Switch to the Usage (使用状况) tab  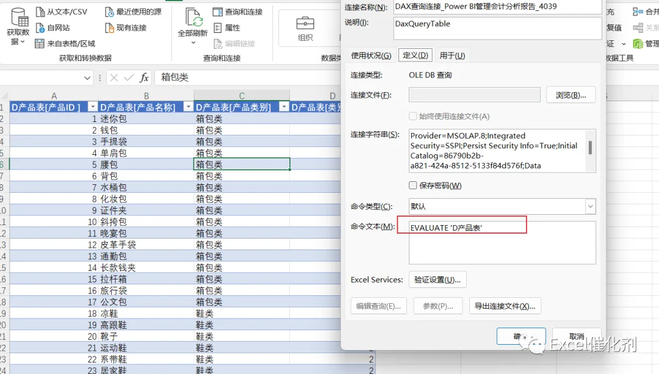click(x=371, y=56)
